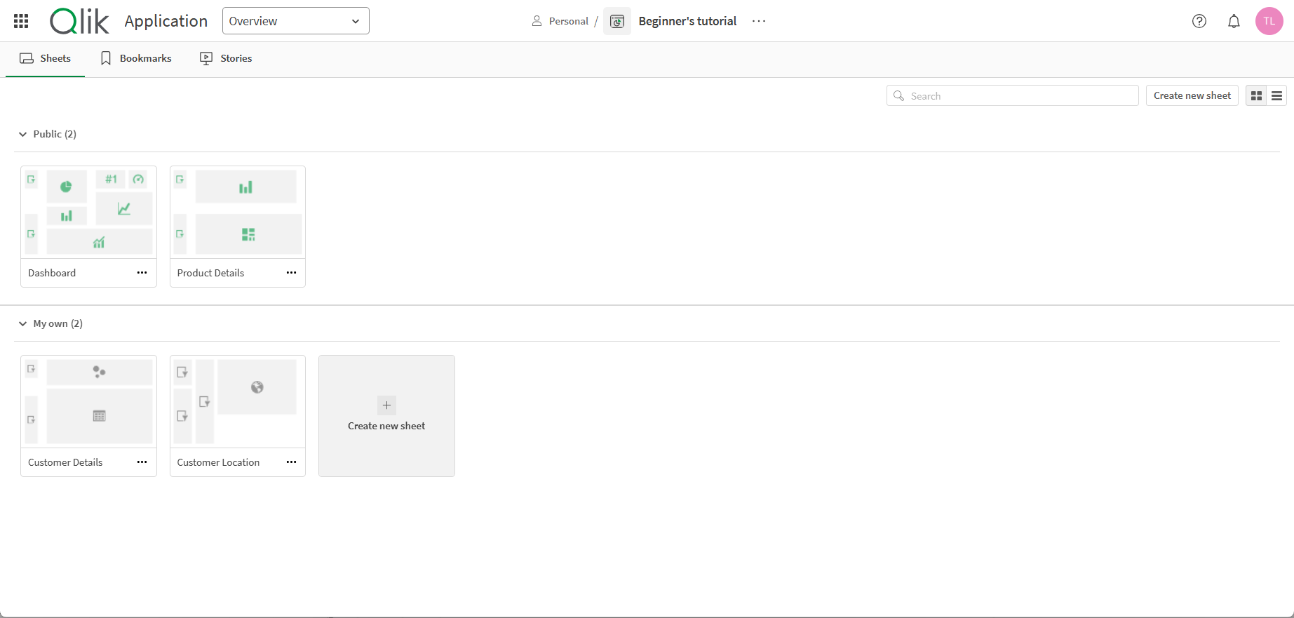Select the Sheets tab
1294x618 pixels.
pyautogui.click(x=46, y=58)
